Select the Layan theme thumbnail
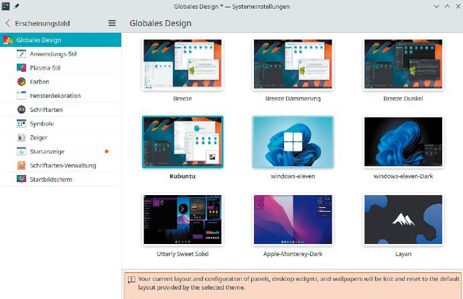The height and width of the screenshot is (299, 463). tap(403, 219)
